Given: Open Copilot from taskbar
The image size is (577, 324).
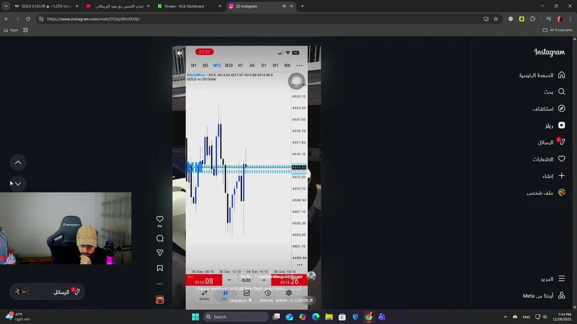Looking at the screenshot, I should (302, 317).
